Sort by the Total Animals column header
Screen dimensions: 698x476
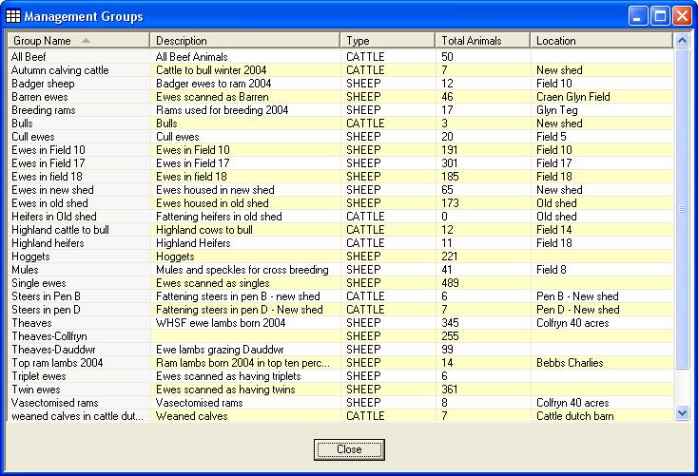coord(482,41)
